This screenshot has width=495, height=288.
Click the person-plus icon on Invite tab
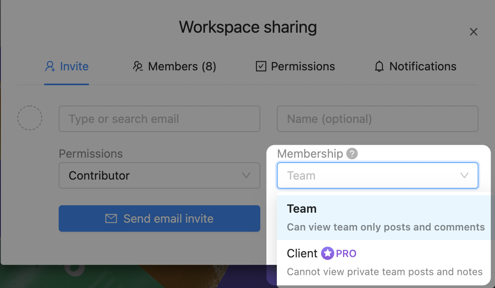pos(50,67)
